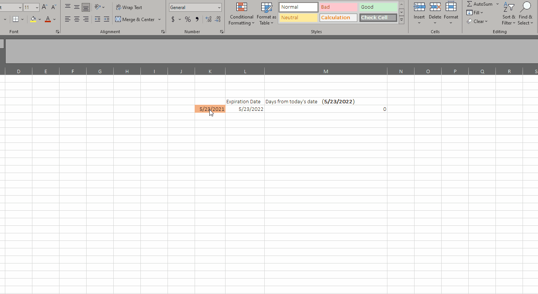Apply red font color
Screen dimensions: 538x294
pos(48,19)
